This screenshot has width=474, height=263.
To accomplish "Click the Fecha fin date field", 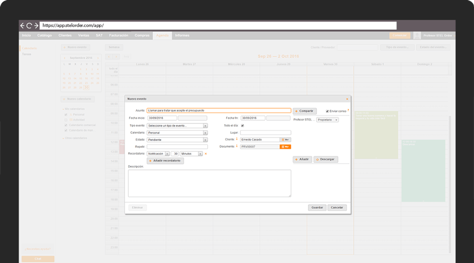I will pyautogui.click(x=253, y=118).
